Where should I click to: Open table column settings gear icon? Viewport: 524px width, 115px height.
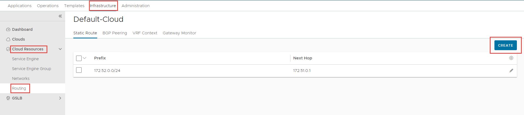(x=511, y=58)
